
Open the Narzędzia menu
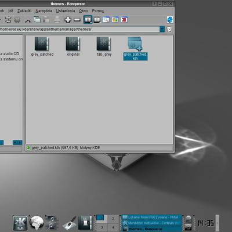[x=43, y=11]
